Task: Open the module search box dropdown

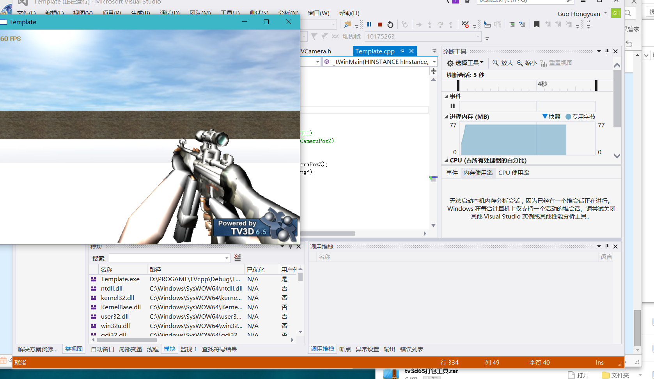Action: [227, 258]
